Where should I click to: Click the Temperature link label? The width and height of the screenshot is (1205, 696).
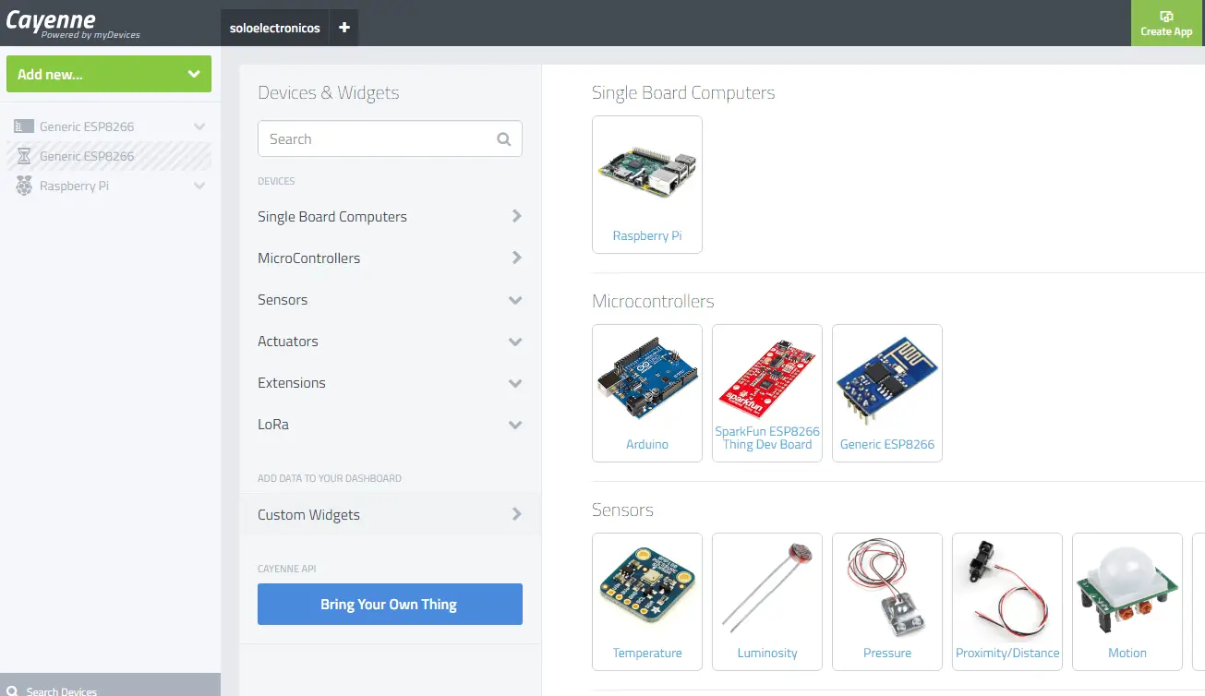[647, 653]
